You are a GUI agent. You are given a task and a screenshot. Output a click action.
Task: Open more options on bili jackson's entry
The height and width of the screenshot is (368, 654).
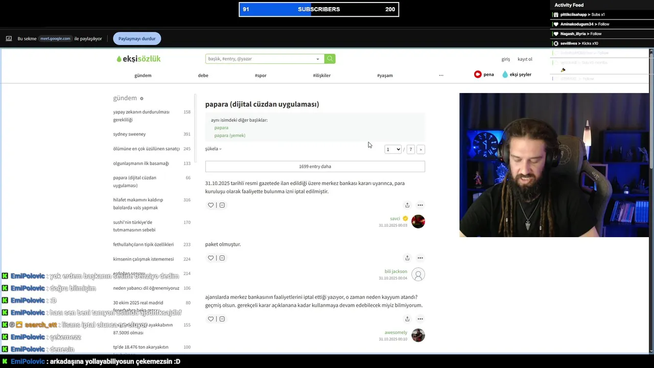(420, 258)
